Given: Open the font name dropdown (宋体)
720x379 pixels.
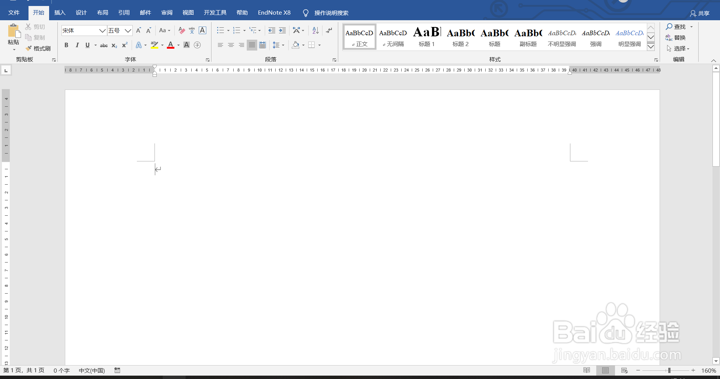Looking at the screenshot, I should click(x=102, y=31).
